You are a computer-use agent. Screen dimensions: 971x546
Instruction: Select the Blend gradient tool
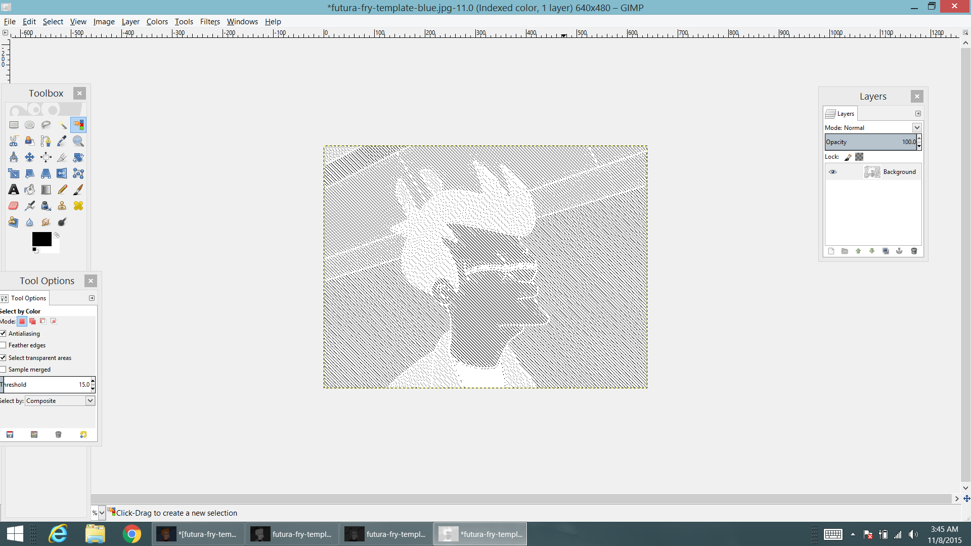pyautogui.click(x=46, y=190)
